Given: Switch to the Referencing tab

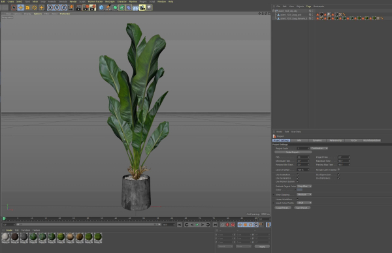Looking at the screenshot, I should tap(336, 140).
